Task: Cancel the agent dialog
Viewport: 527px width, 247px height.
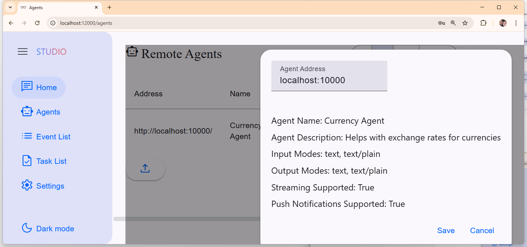Action: click(x=482, y=231)
